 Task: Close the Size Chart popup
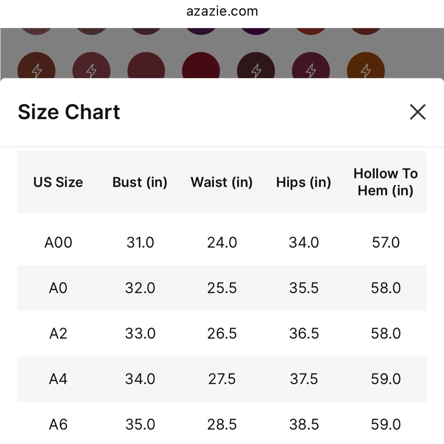[x=418, y=112]
